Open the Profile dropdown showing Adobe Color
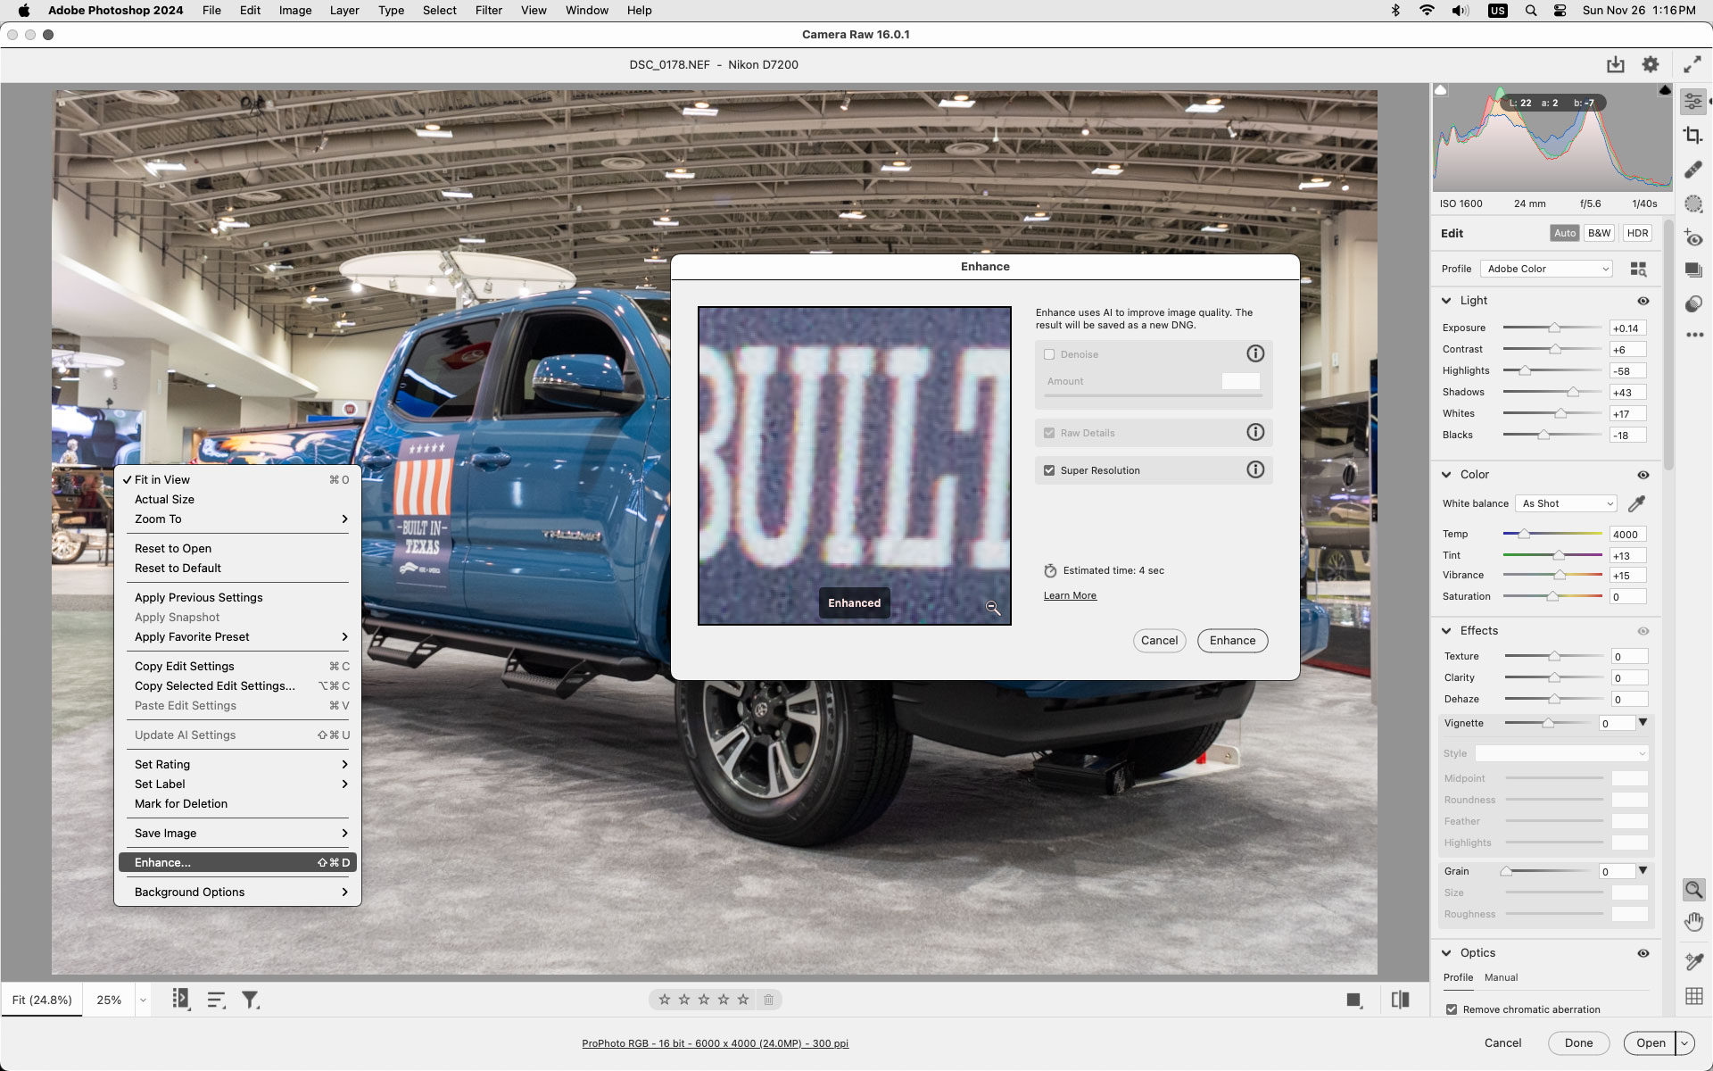Screen dimensions: 1713x1071 (1546, 269)
